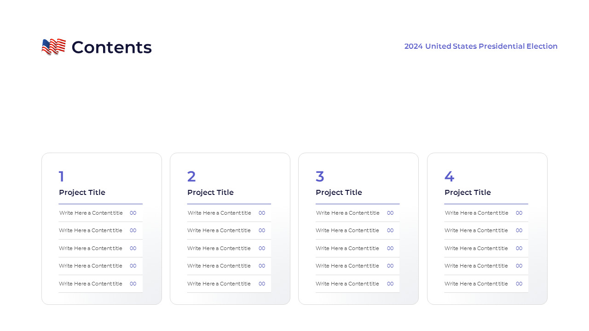This screenshot has width=589, height=331.
Task: Select the large number 4 on fourth card
Action: click(449, 177)
